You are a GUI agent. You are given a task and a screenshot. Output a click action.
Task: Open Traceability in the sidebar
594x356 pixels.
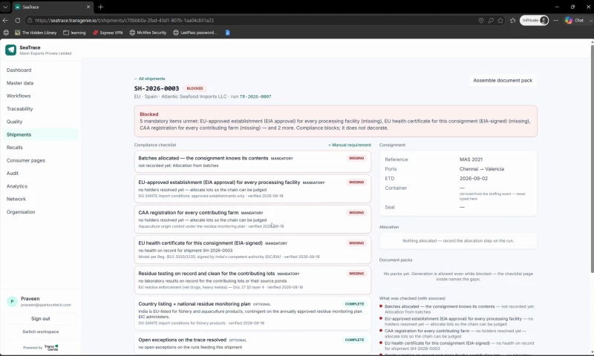click(20, 108)
